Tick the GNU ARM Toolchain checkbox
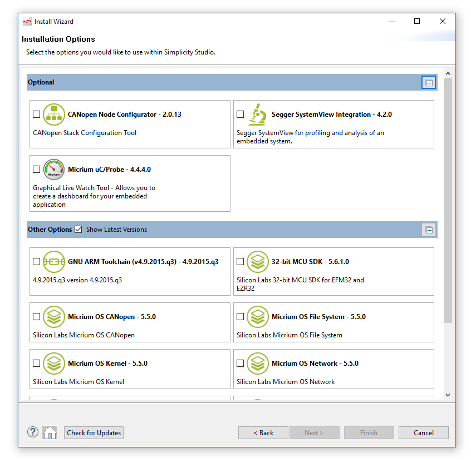 pos(36,262)
